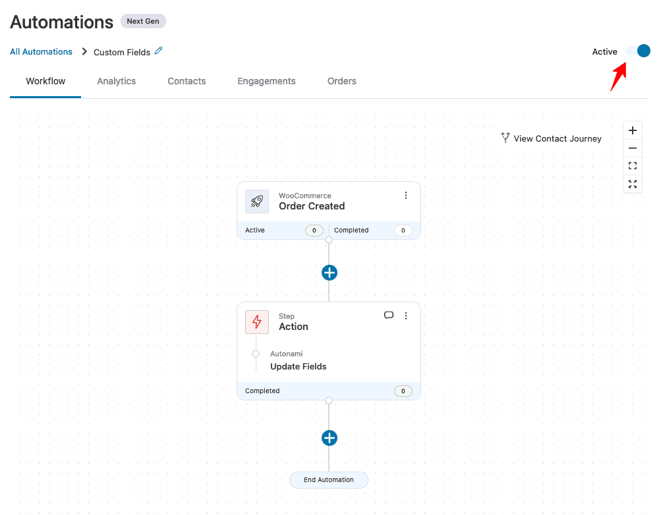Open Action step options menu

point(405,316)
